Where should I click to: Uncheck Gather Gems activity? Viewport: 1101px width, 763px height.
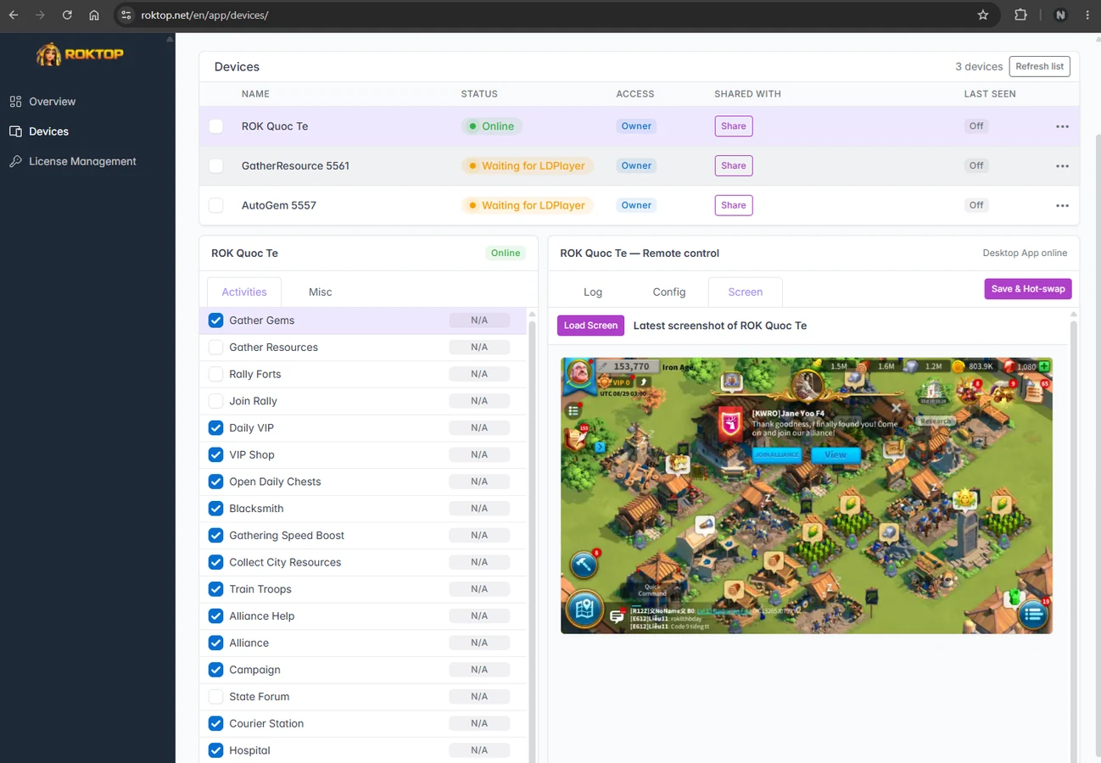(x=215, y=320)
